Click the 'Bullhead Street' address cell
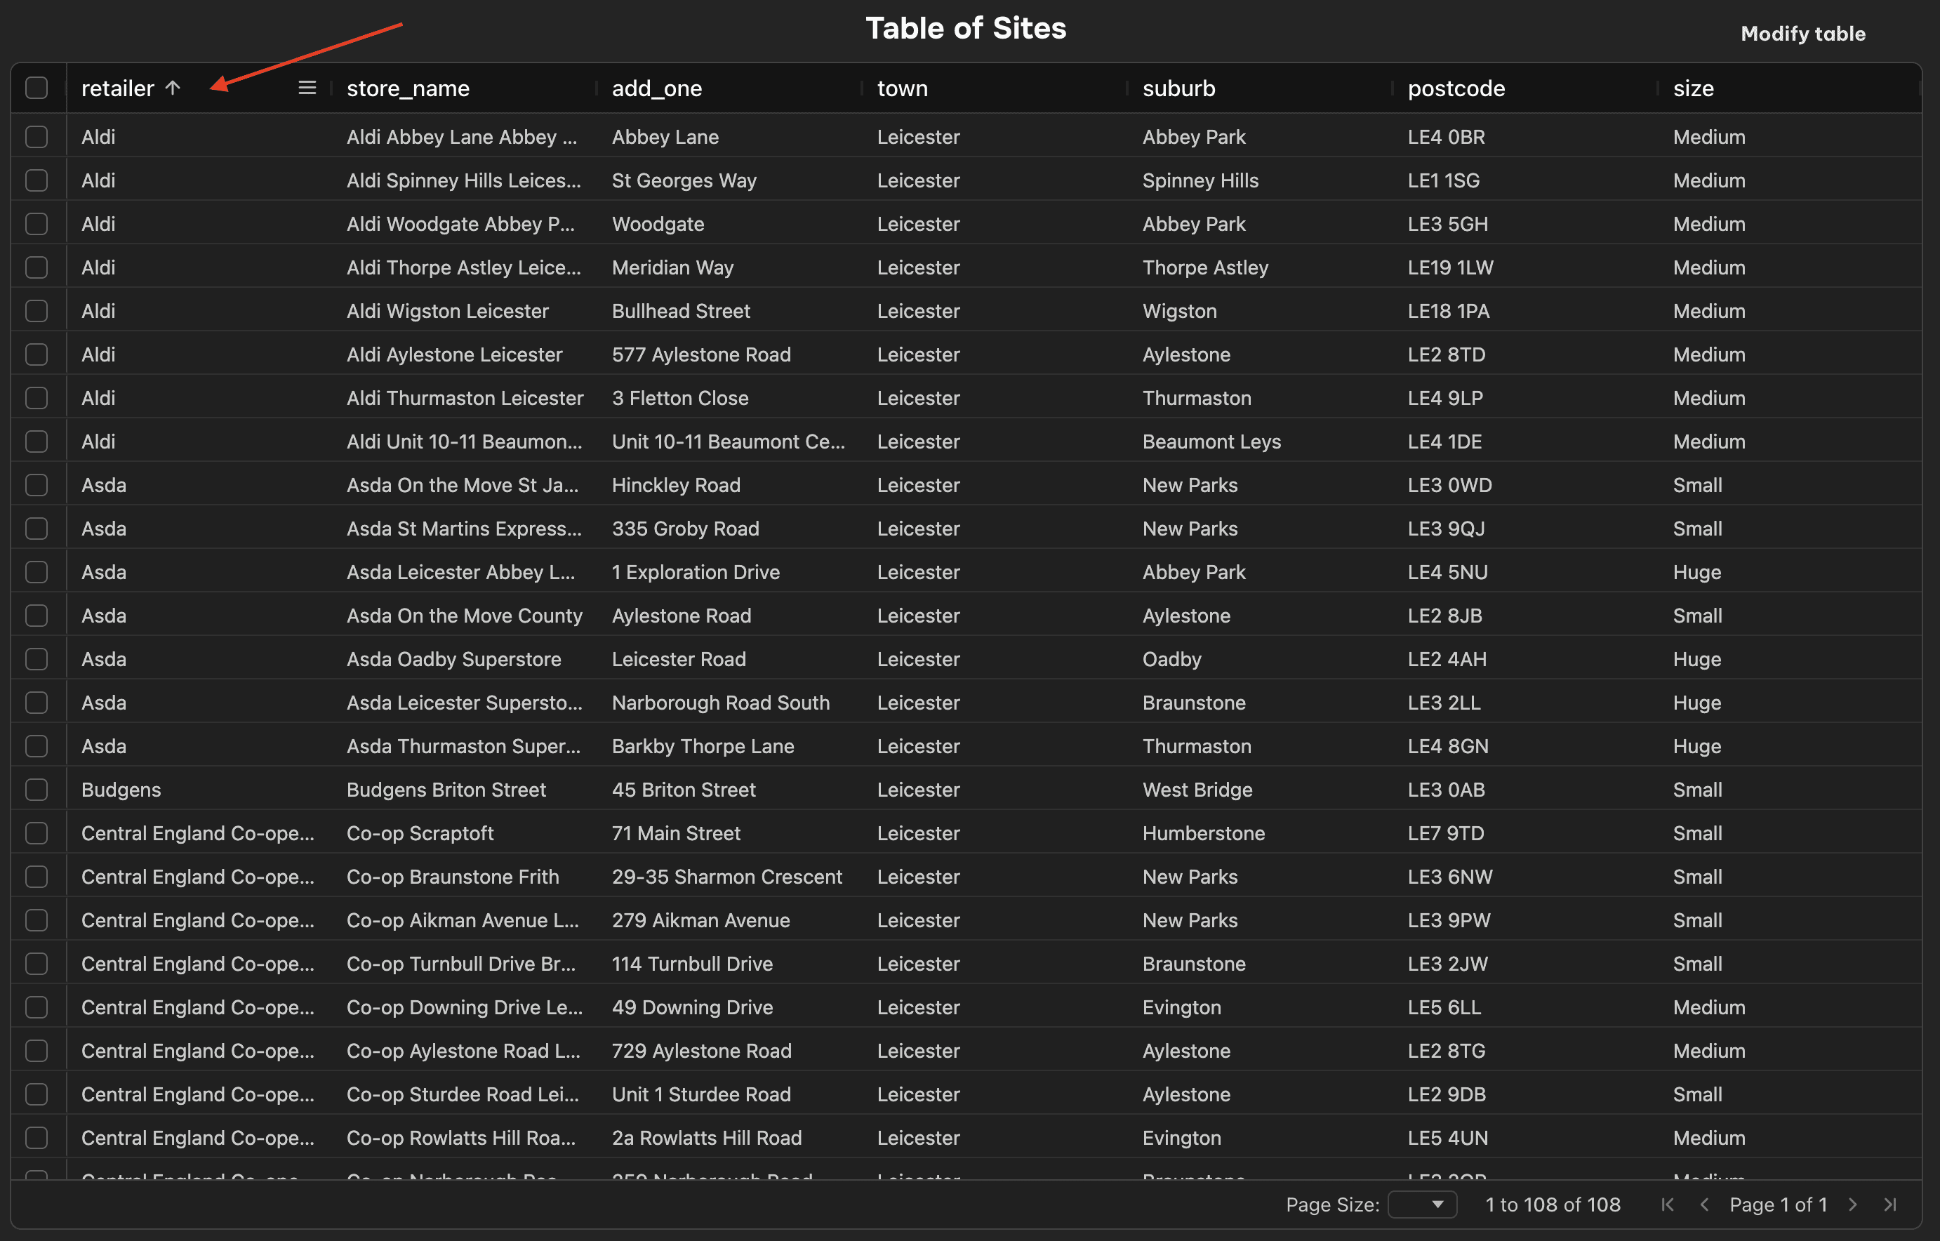Image resolution: width=1940 pixels, height=1241 pixels. point(681,311)
